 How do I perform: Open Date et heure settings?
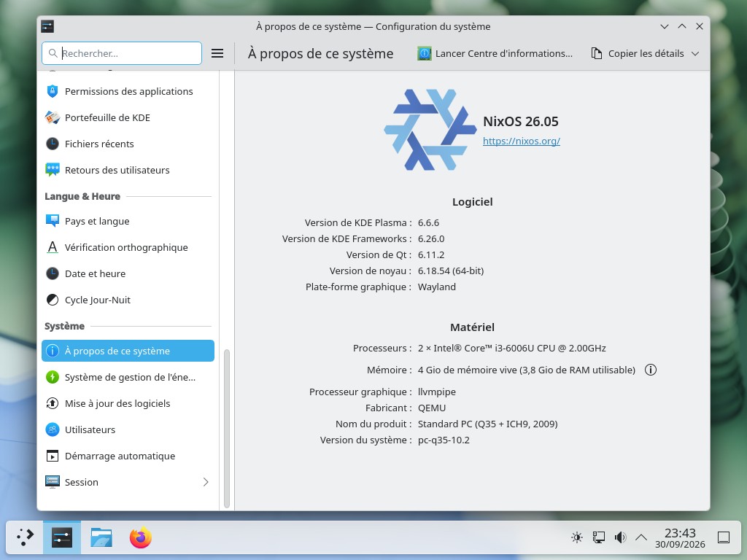click(x=128, y=274)
